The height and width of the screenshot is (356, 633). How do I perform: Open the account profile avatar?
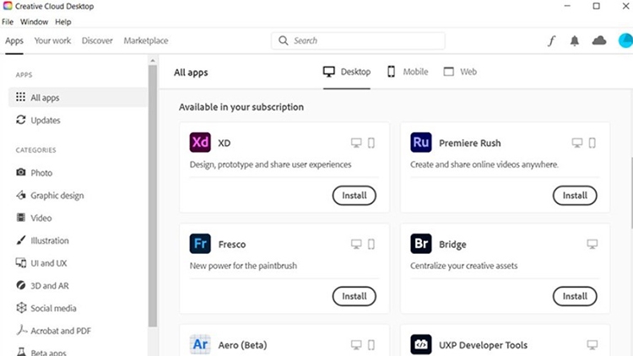click(x=625, y=40)
